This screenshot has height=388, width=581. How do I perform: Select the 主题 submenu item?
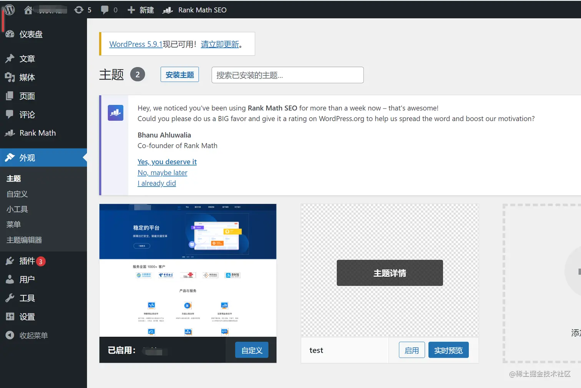14,178
